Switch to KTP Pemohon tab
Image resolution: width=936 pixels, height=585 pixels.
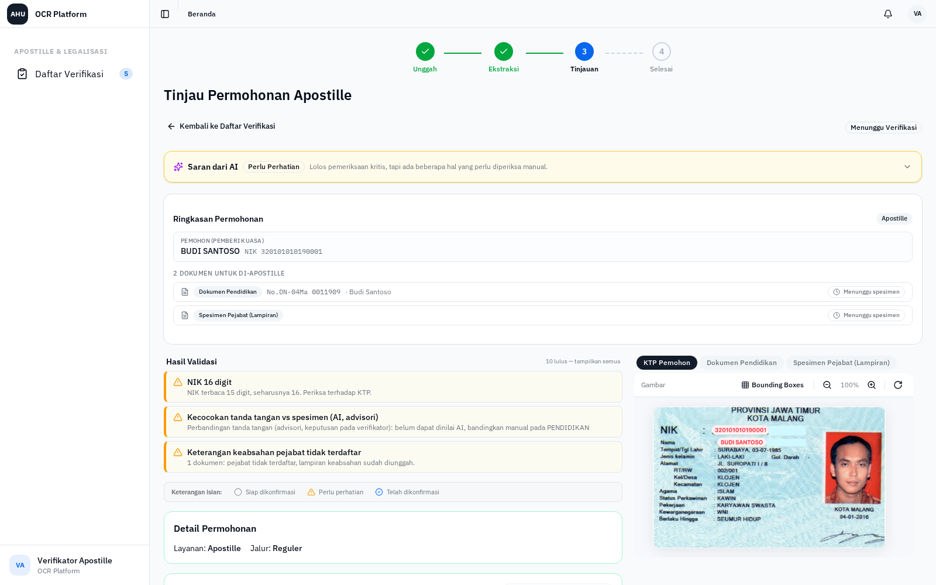coord(667,363)
